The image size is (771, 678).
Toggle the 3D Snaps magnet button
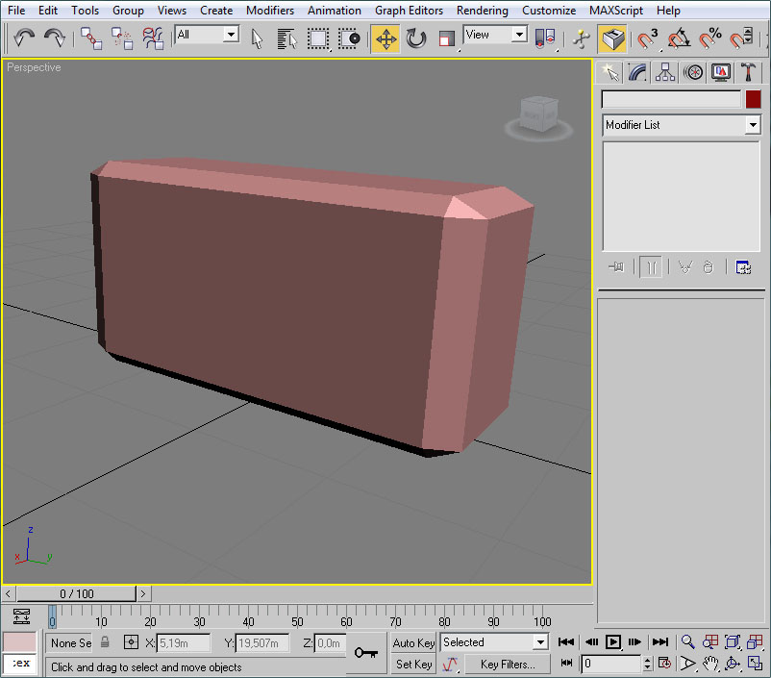[x=647, y=38]
